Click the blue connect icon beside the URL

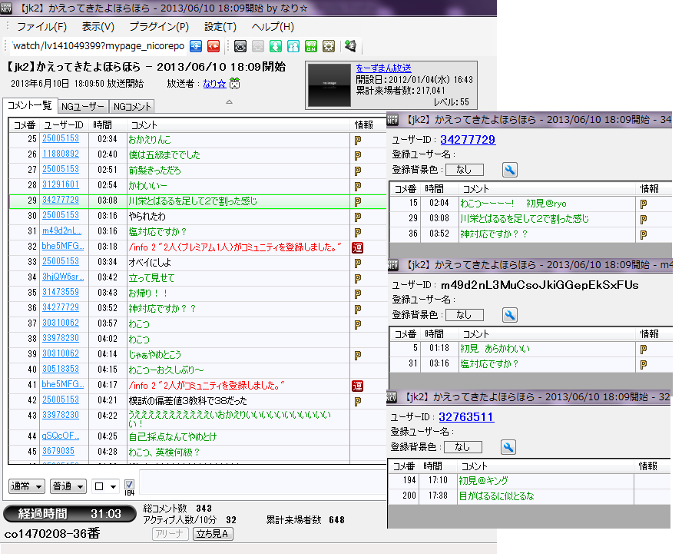click(x=197, y=46)
